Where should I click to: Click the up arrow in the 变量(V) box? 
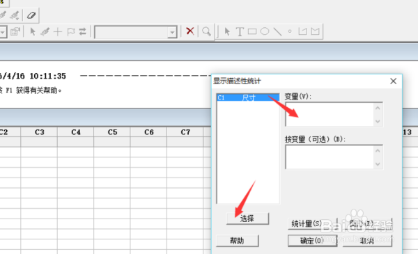coord(378,108)
